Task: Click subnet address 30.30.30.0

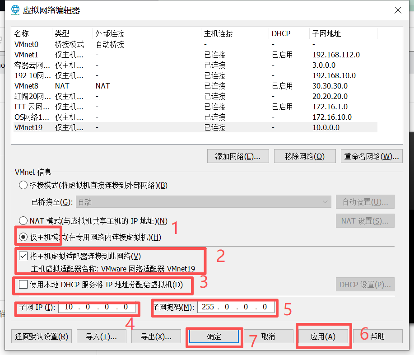Action: pyautogui.click(x=330, y=86)
